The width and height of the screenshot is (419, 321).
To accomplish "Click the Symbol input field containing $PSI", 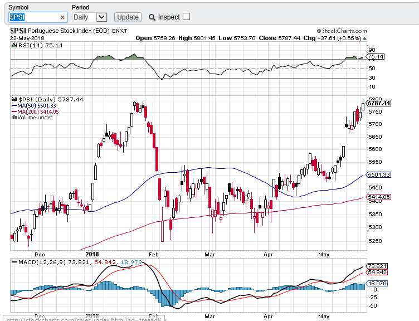I will click(x=37, y=17).
